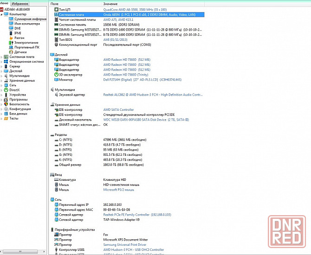Click the Сервер icon in tree
311x255 pixels.
6,66
